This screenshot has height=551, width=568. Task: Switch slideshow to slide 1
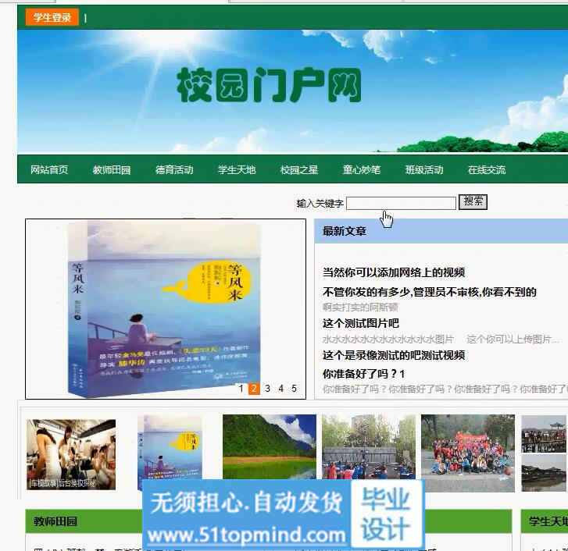coord(241,389)
